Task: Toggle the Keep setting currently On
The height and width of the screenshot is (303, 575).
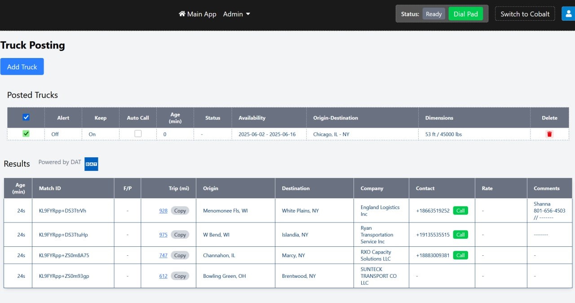Action: pos(92,134)
